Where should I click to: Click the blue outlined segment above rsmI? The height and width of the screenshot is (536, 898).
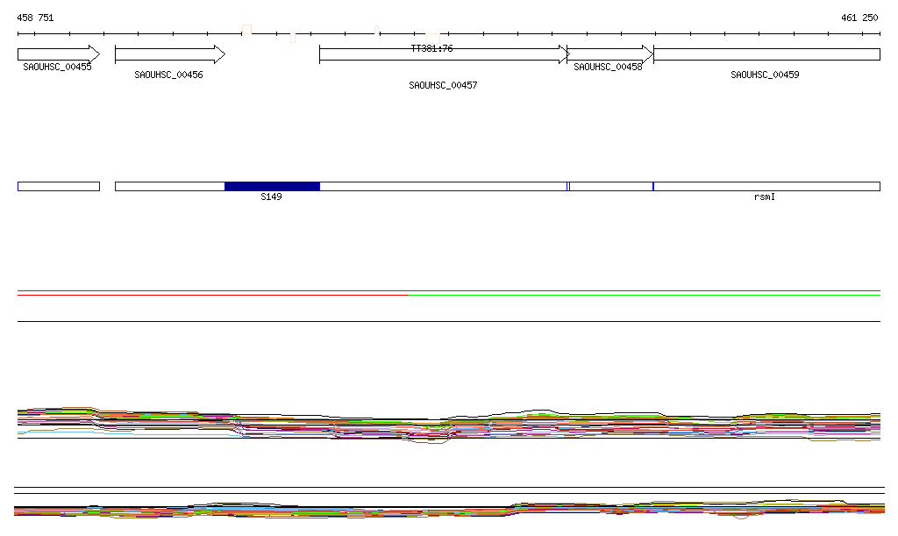click(766, 186)
